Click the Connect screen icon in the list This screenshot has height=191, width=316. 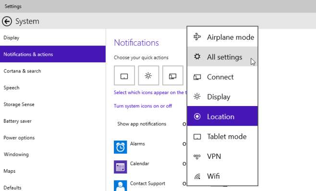coord(197,77)
